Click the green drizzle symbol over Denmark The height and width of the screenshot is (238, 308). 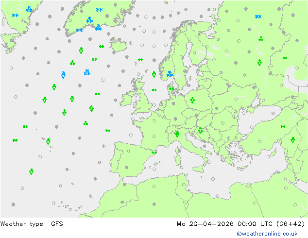171,88
